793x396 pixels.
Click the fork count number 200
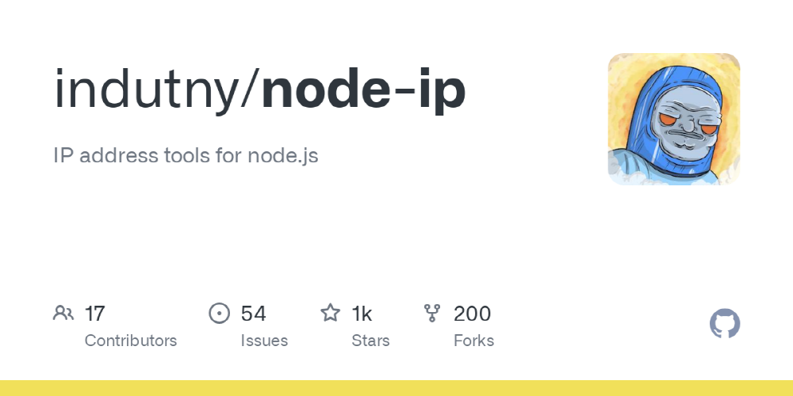(472, 314)
